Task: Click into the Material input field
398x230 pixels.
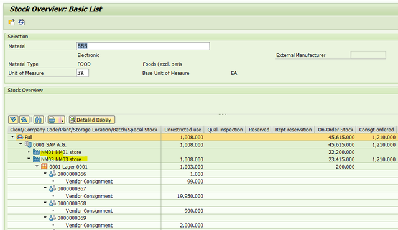Action: pos(143,46)
